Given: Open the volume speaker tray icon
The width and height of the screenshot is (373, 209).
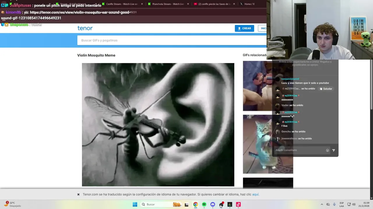Looking at the screenshot, I should (354, 204).
